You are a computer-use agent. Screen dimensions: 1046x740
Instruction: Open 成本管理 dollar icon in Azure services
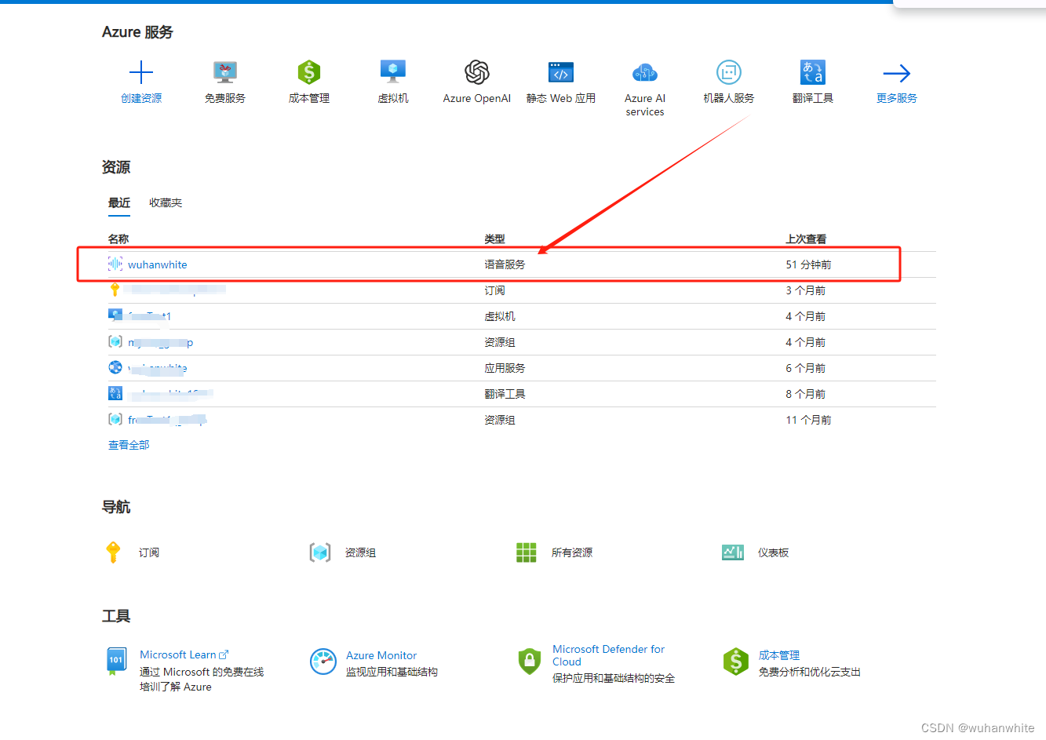click(309, 72)
